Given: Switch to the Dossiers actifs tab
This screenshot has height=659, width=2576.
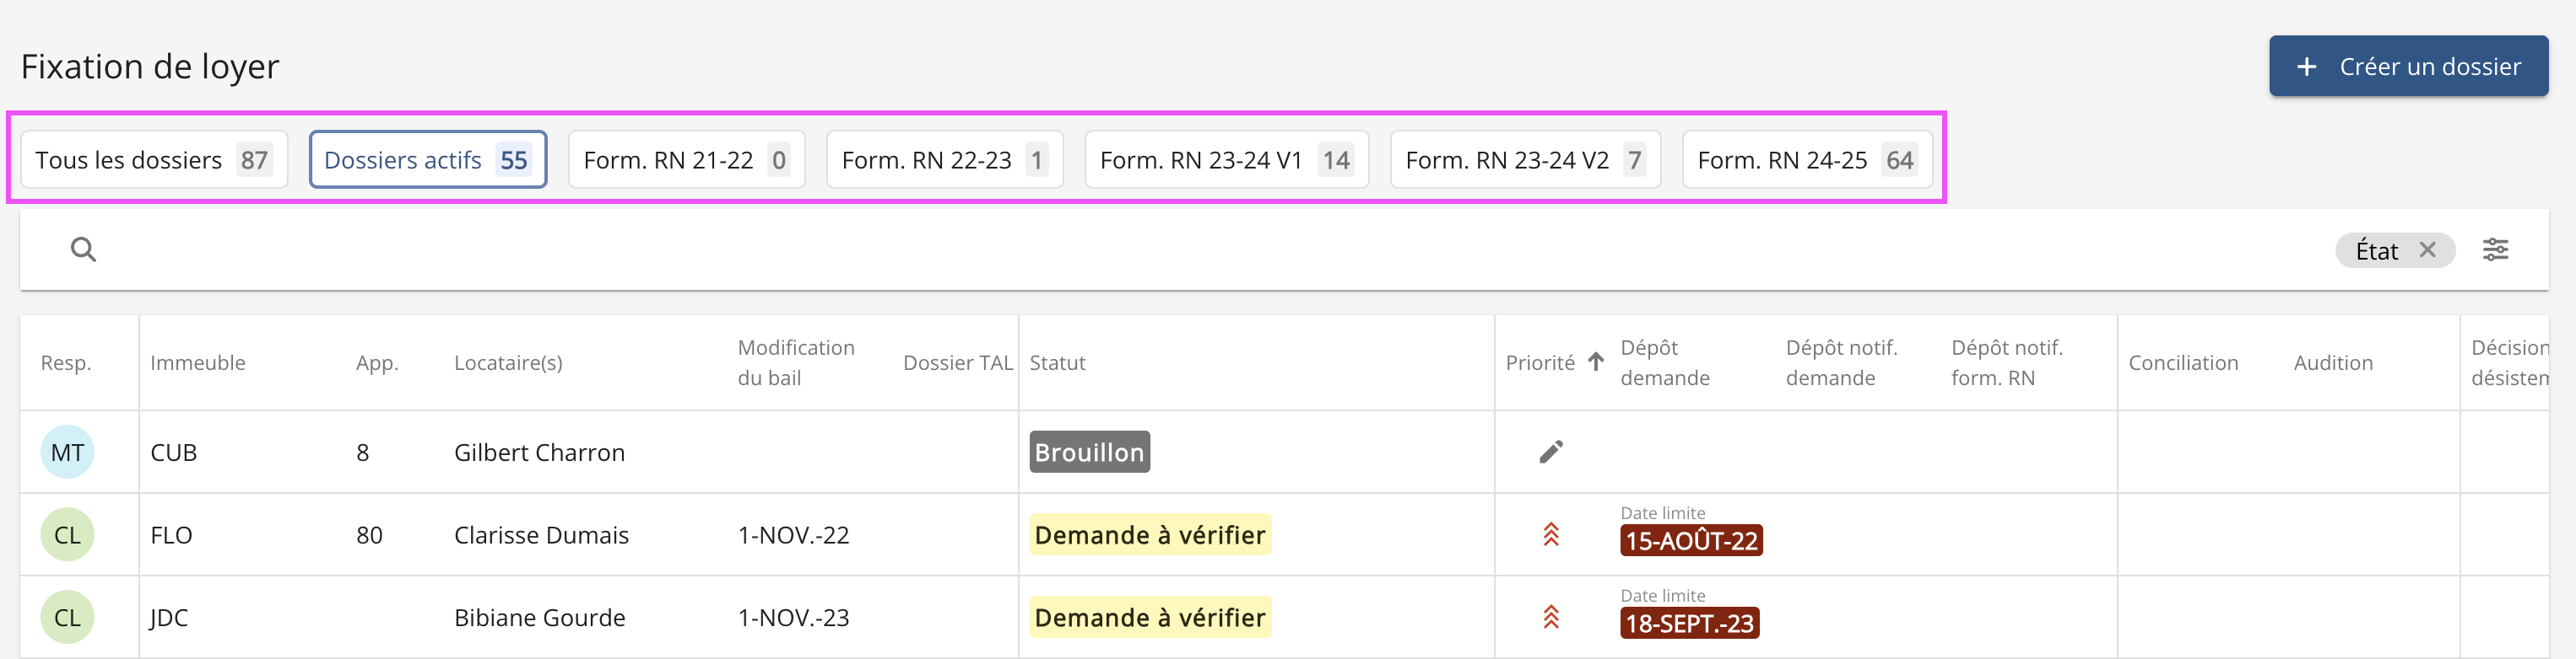Looking at the screenshot, I should click(427, 160).
